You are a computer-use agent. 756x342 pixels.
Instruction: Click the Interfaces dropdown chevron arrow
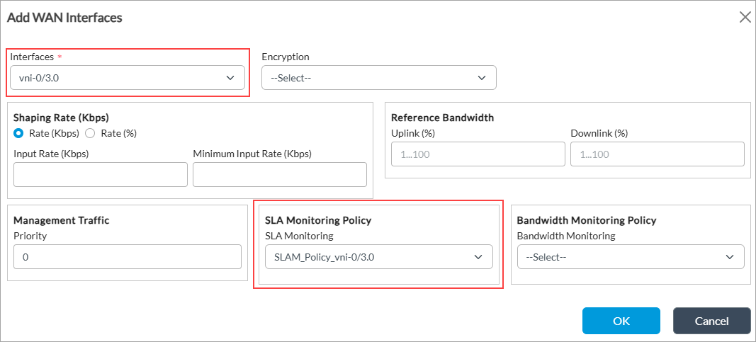pyautogui.click(x=230, y=78)
